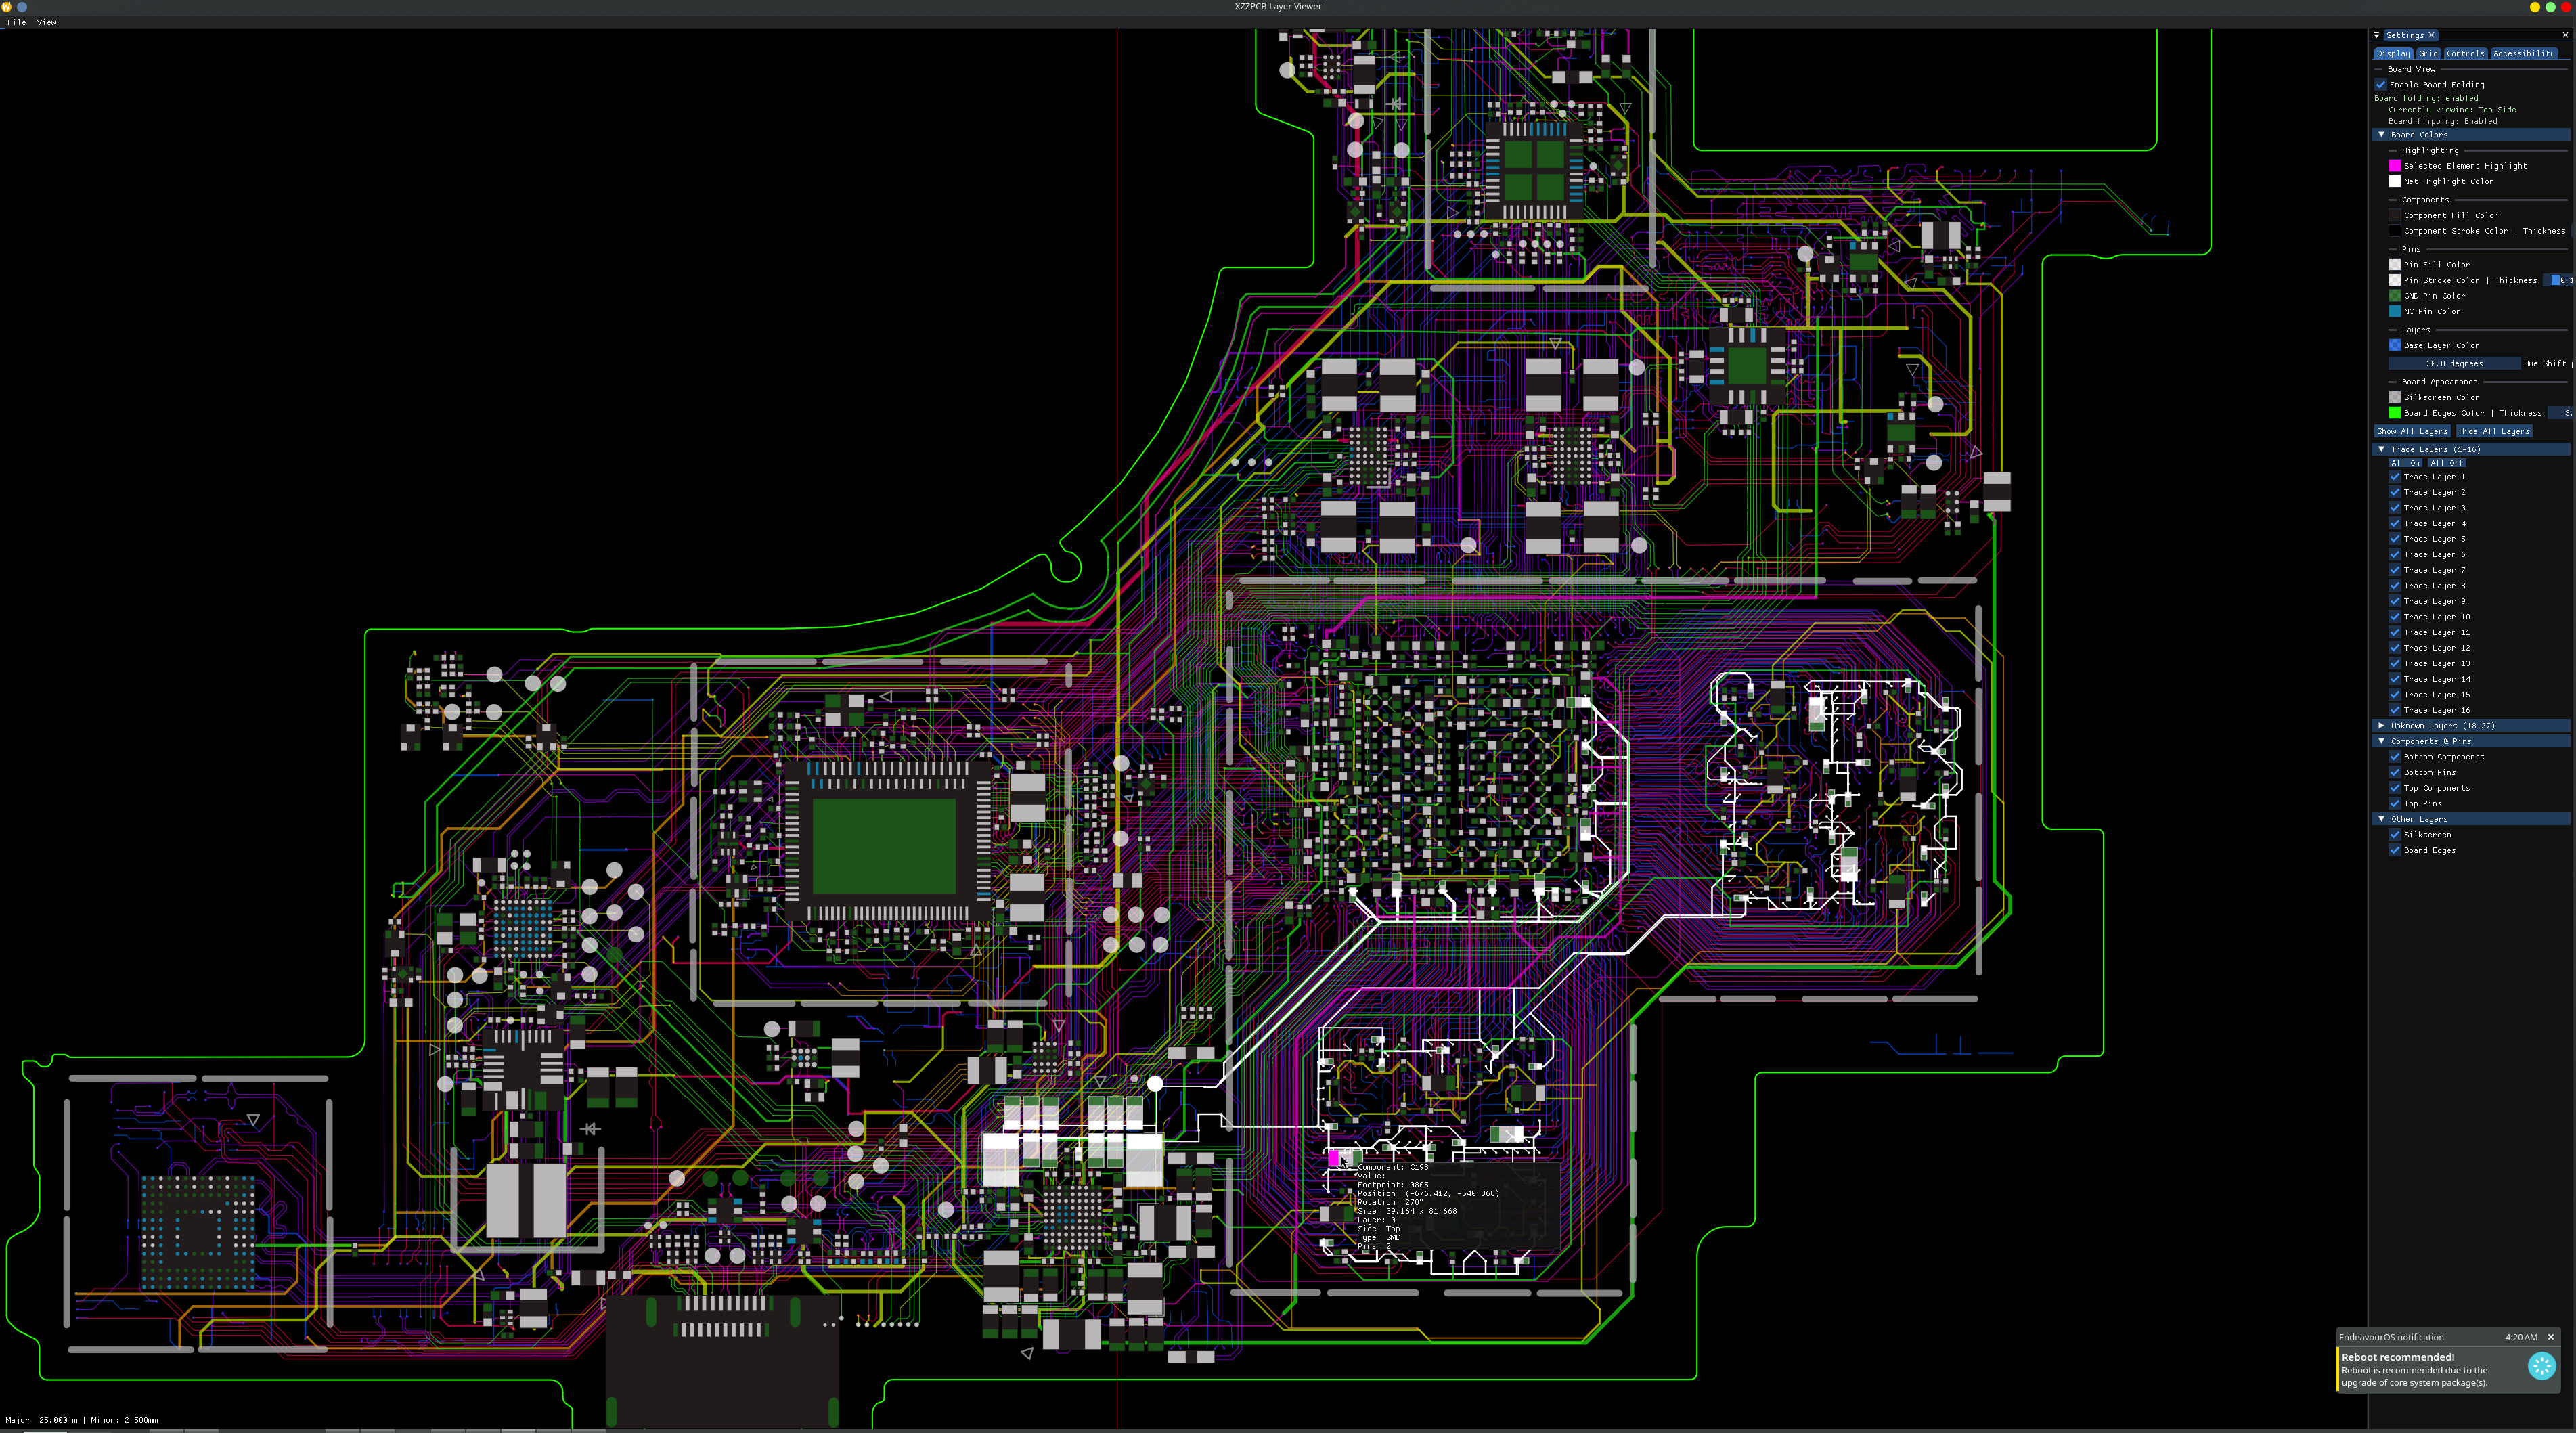
Task: Toggle Trace Layer 12 visibility
Action: click(2394, 648)
